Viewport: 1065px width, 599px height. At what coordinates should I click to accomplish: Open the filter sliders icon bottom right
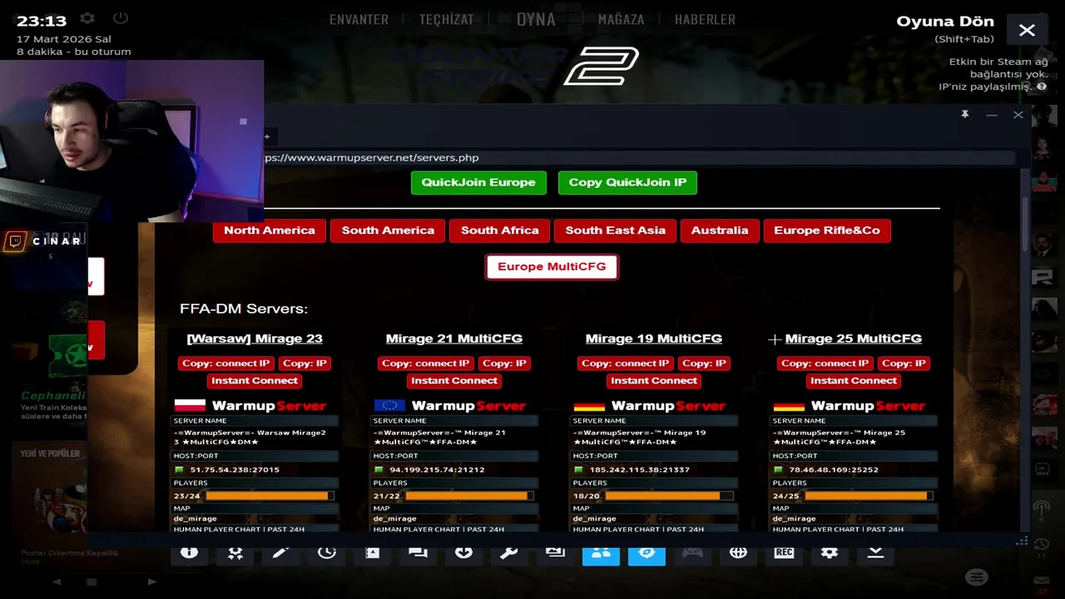(x=977, y=577)
